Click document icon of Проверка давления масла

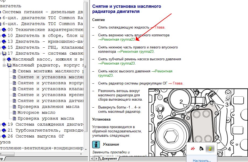(x=14, y=107)
